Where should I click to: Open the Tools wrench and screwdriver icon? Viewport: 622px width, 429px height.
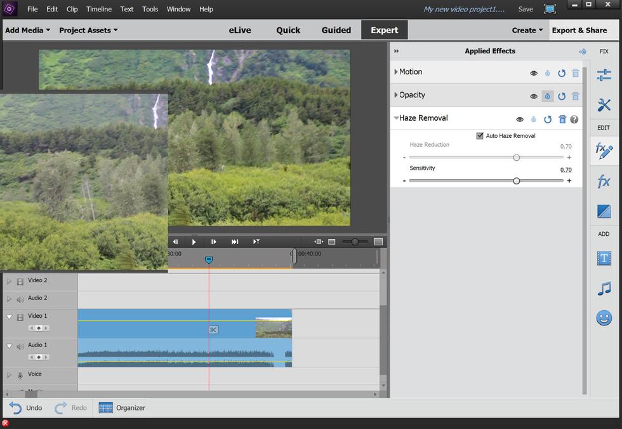[x=604, y=105]
